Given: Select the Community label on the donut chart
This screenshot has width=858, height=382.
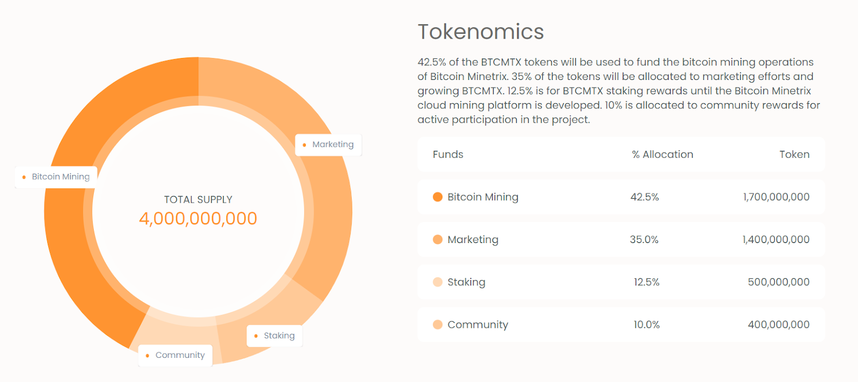Looking at the screenshot, I should (175, 355).
